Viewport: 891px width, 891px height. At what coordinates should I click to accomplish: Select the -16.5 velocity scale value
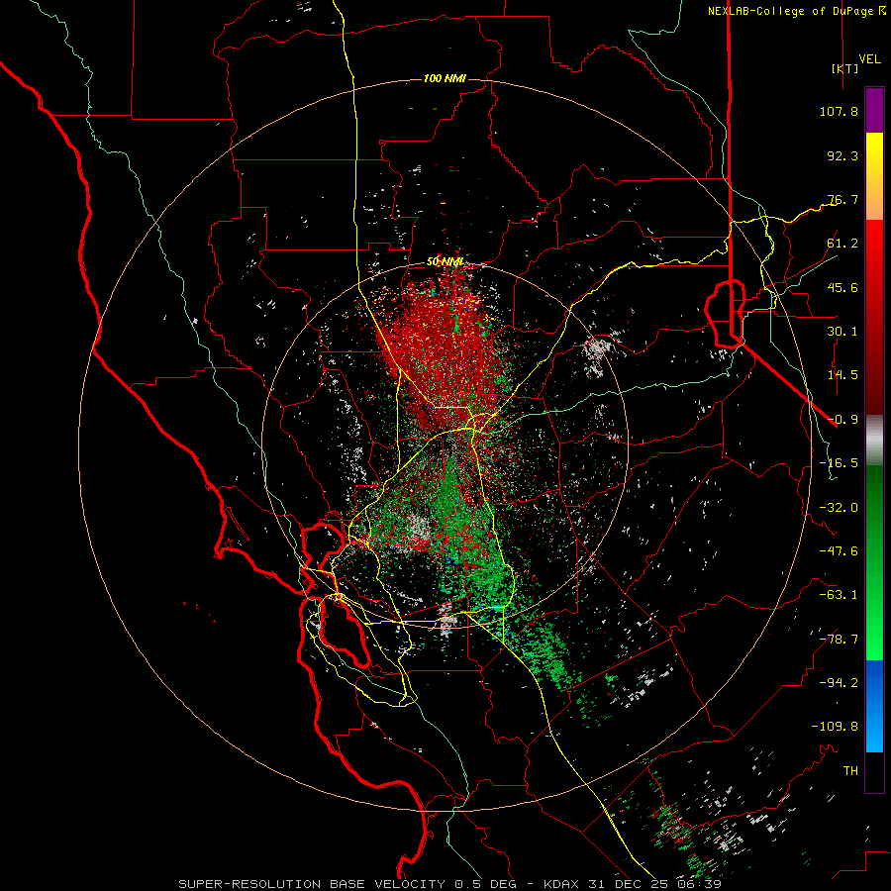(x=839, y=463)
